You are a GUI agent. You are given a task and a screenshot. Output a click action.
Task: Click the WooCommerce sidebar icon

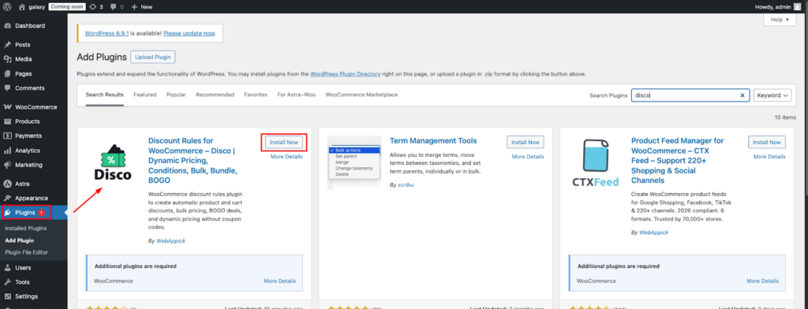[8, 107]
